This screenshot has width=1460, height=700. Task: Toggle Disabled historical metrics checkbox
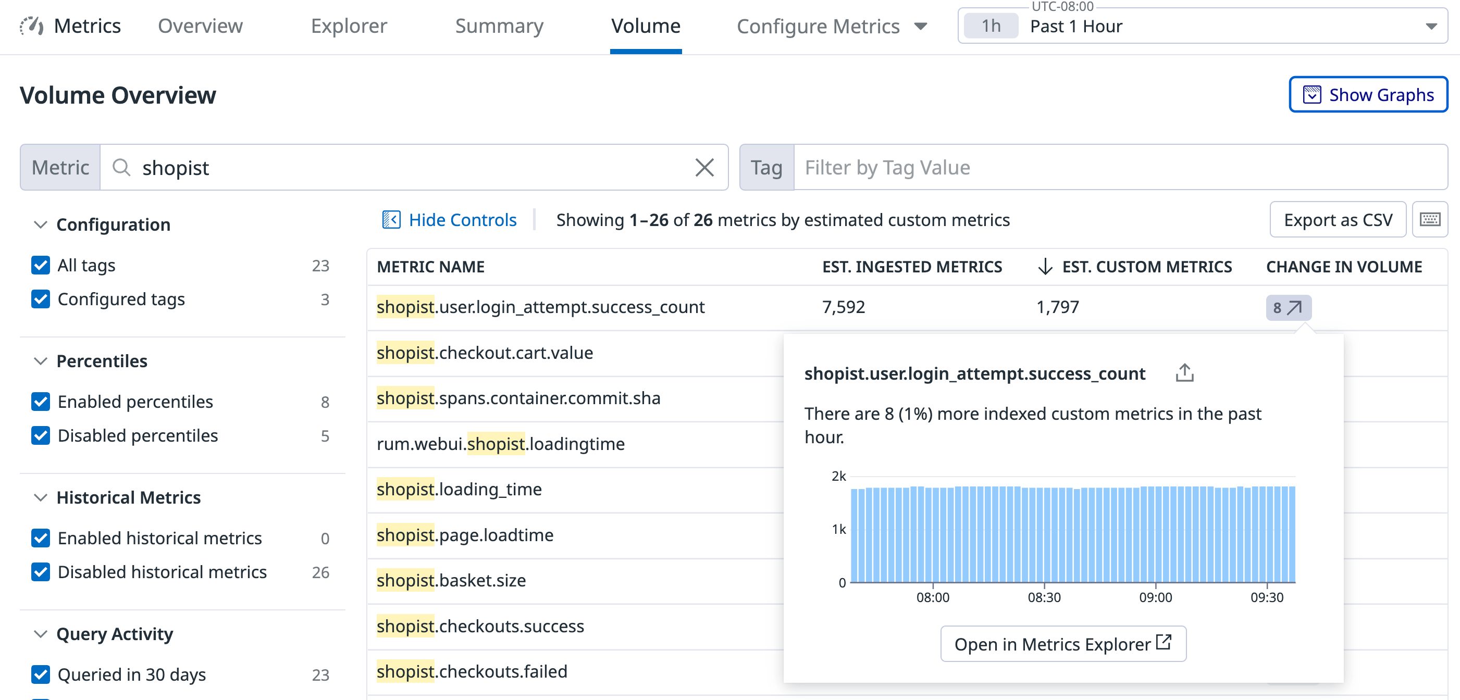coord(41,572)
